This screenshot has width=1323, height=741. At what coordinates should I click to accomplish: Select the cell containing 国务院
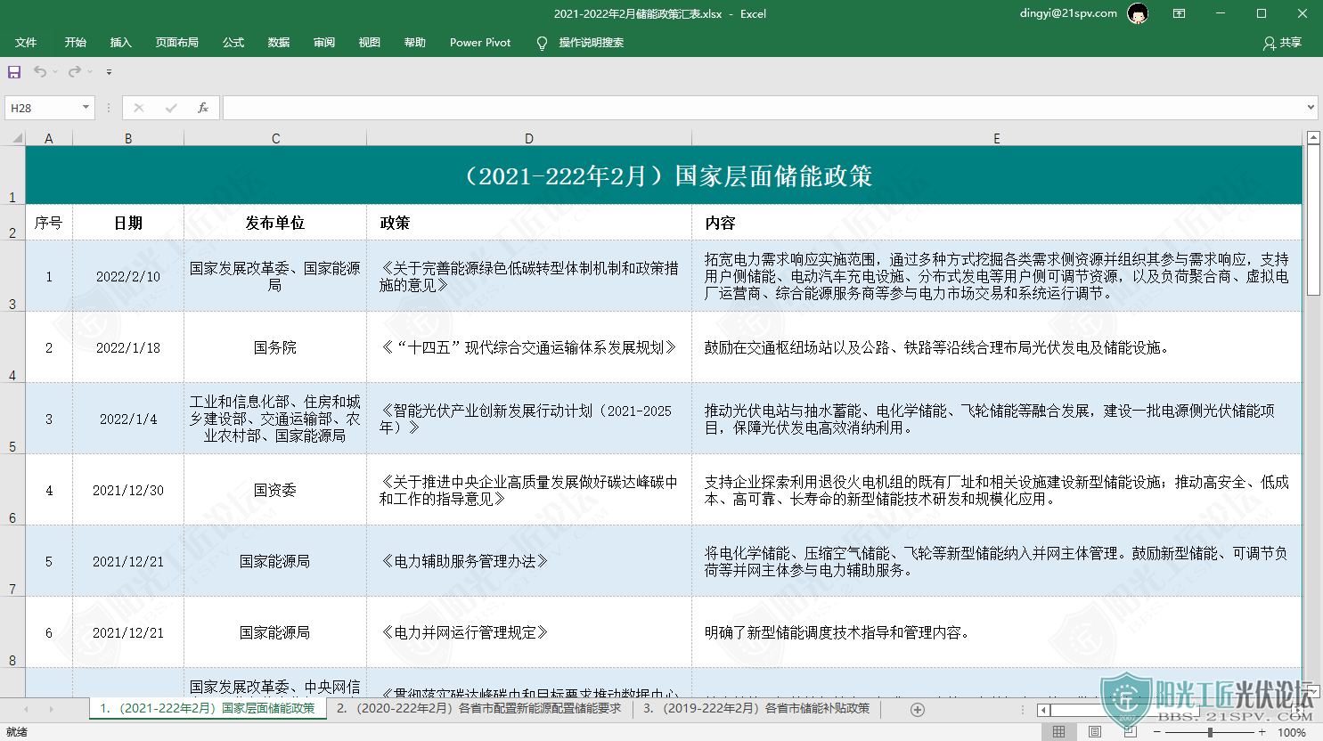[x=275, y=347]
